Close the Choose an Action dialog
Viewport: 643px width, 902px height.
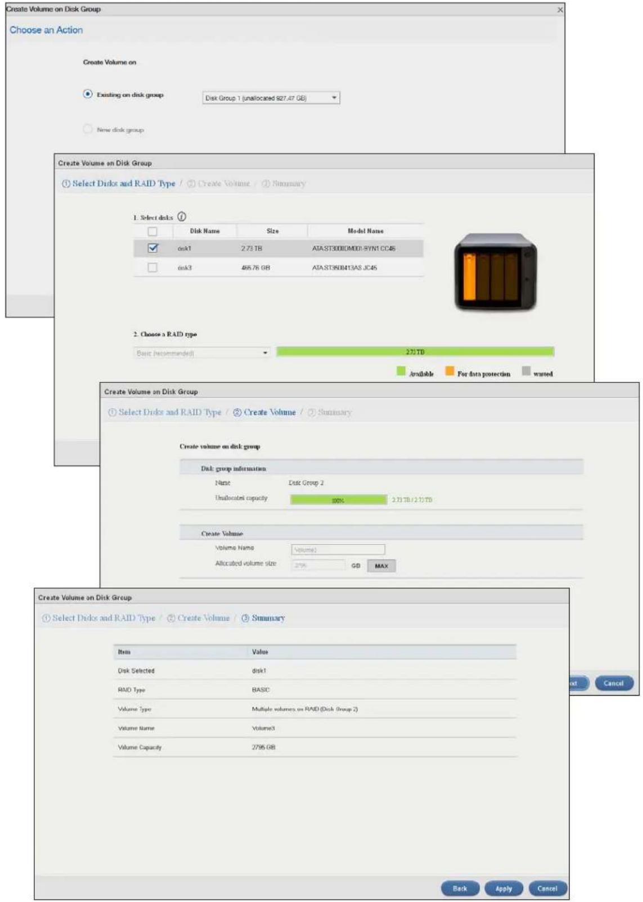[560, 10]
